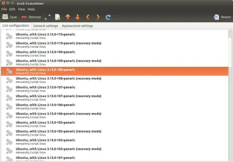Move selected entry down with arrow

(78, 17)
